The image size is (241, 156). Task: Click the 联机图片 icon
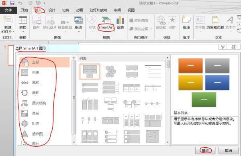coord(50,20)
